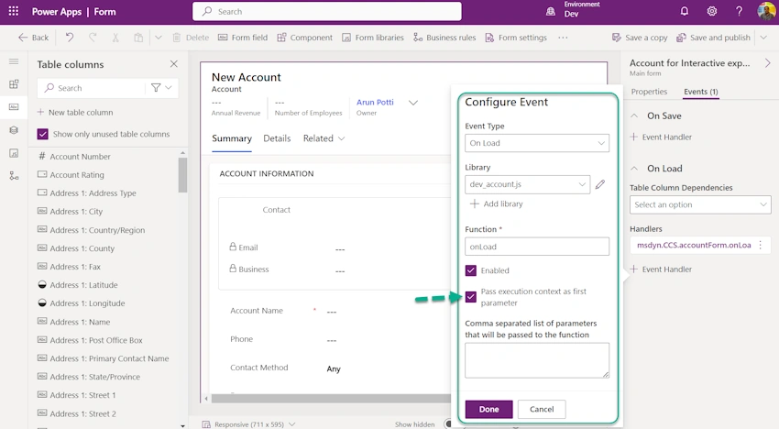The height and width of the screenshot is (429, 779).
Task: Click Done button
Action: 488,409
